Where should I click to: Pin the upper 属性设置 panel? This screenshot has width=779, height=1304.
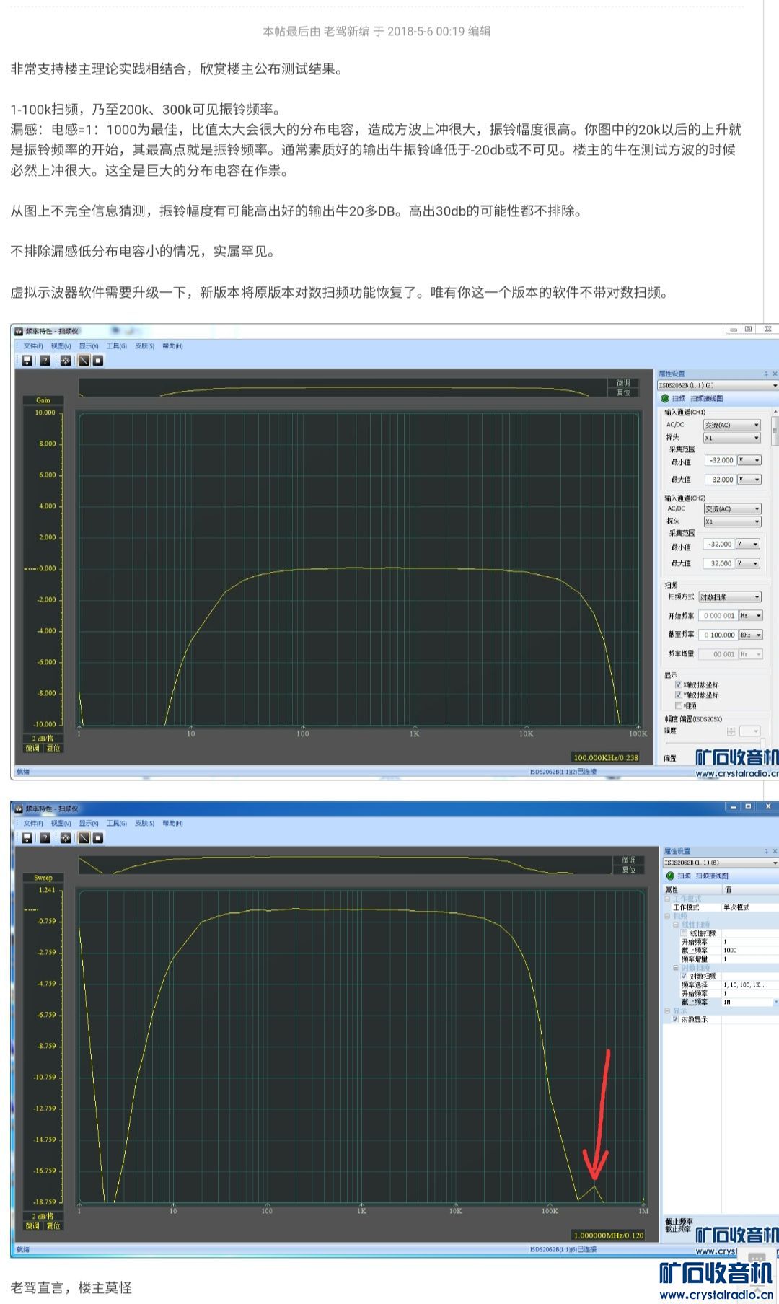(x=766, y=374)
